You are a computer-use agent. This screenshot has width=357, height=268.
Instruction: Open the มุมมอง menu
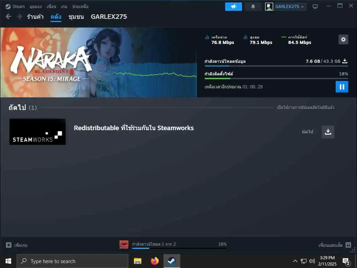(36, 7)
